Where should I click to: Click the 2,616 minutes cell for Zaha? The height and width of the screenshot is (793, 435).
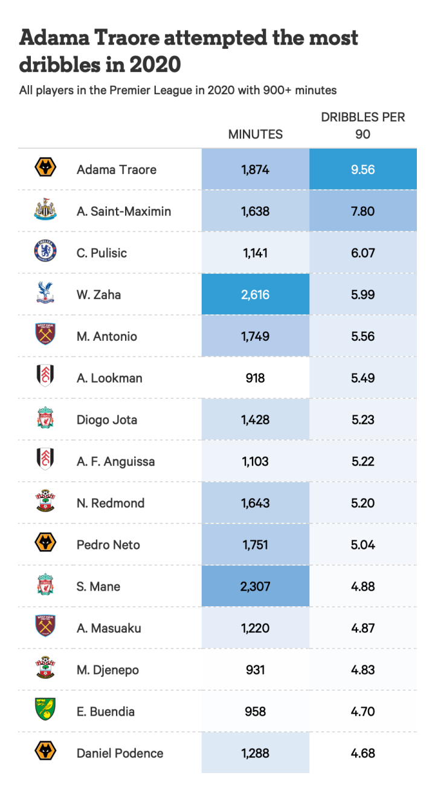pyautogui.click(x=255, y=294)
